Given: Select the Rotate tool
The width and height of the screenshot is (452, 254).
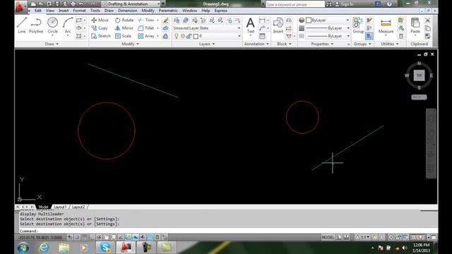Looking at the screenshot, I should click(124, 20).
